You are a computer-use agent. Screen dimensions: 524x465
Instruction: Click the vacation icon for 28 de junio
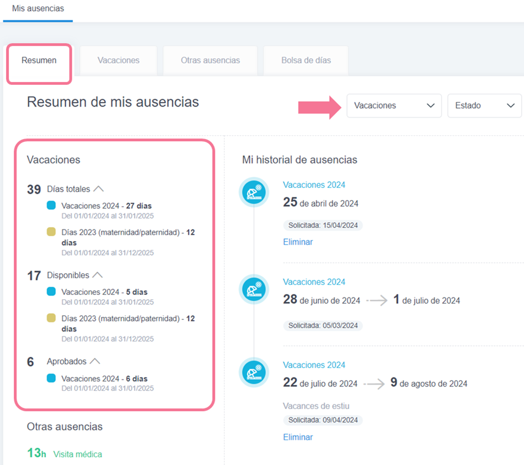[254, 289]
